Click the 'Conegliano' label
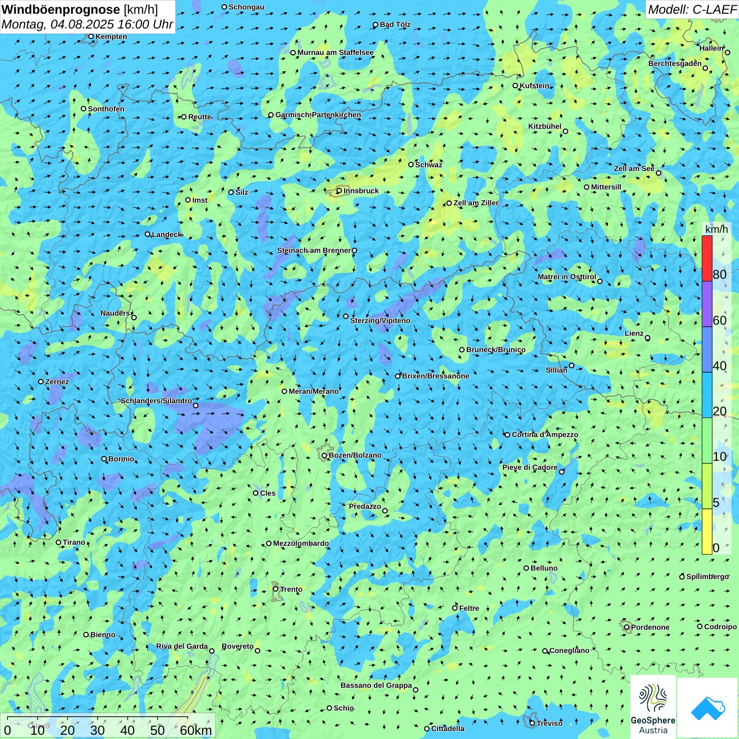The height and width of the screenshot is (739, 739). pos(569,650)
